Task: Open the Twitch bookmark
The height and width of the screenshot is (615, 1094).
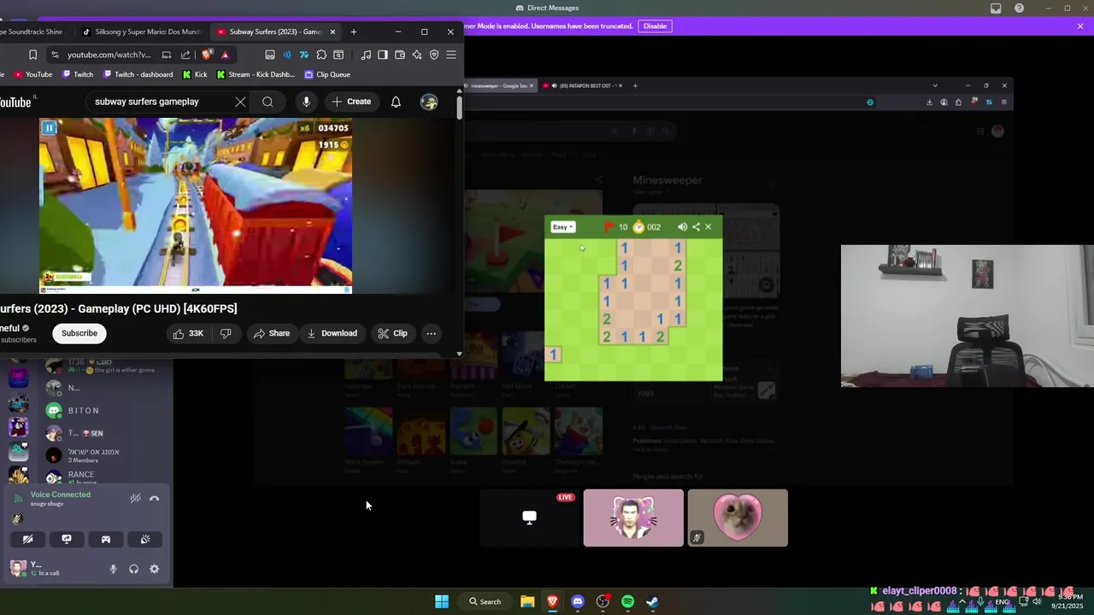Action: (x=77, y=74)
